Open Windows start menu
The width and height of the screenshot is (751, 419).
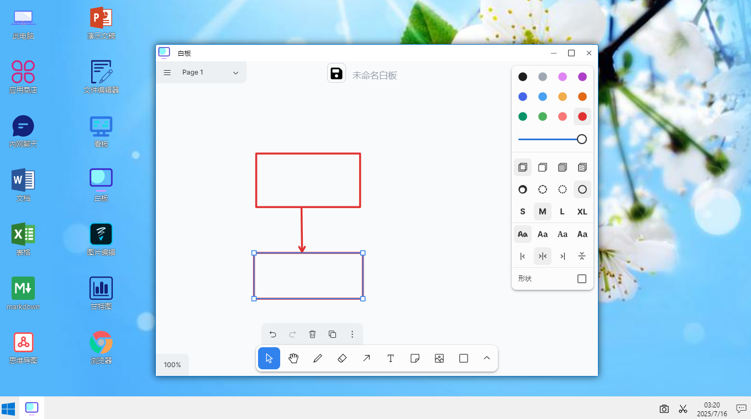(8, 409)
